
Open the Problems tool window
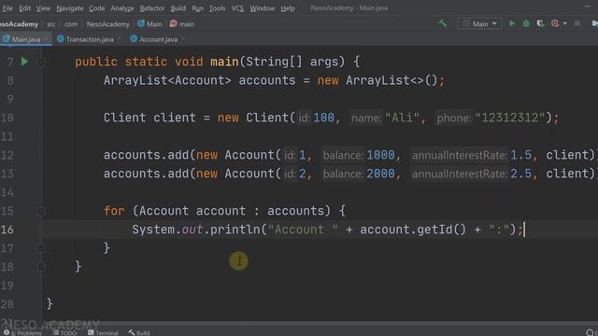(x=22, y=332)
